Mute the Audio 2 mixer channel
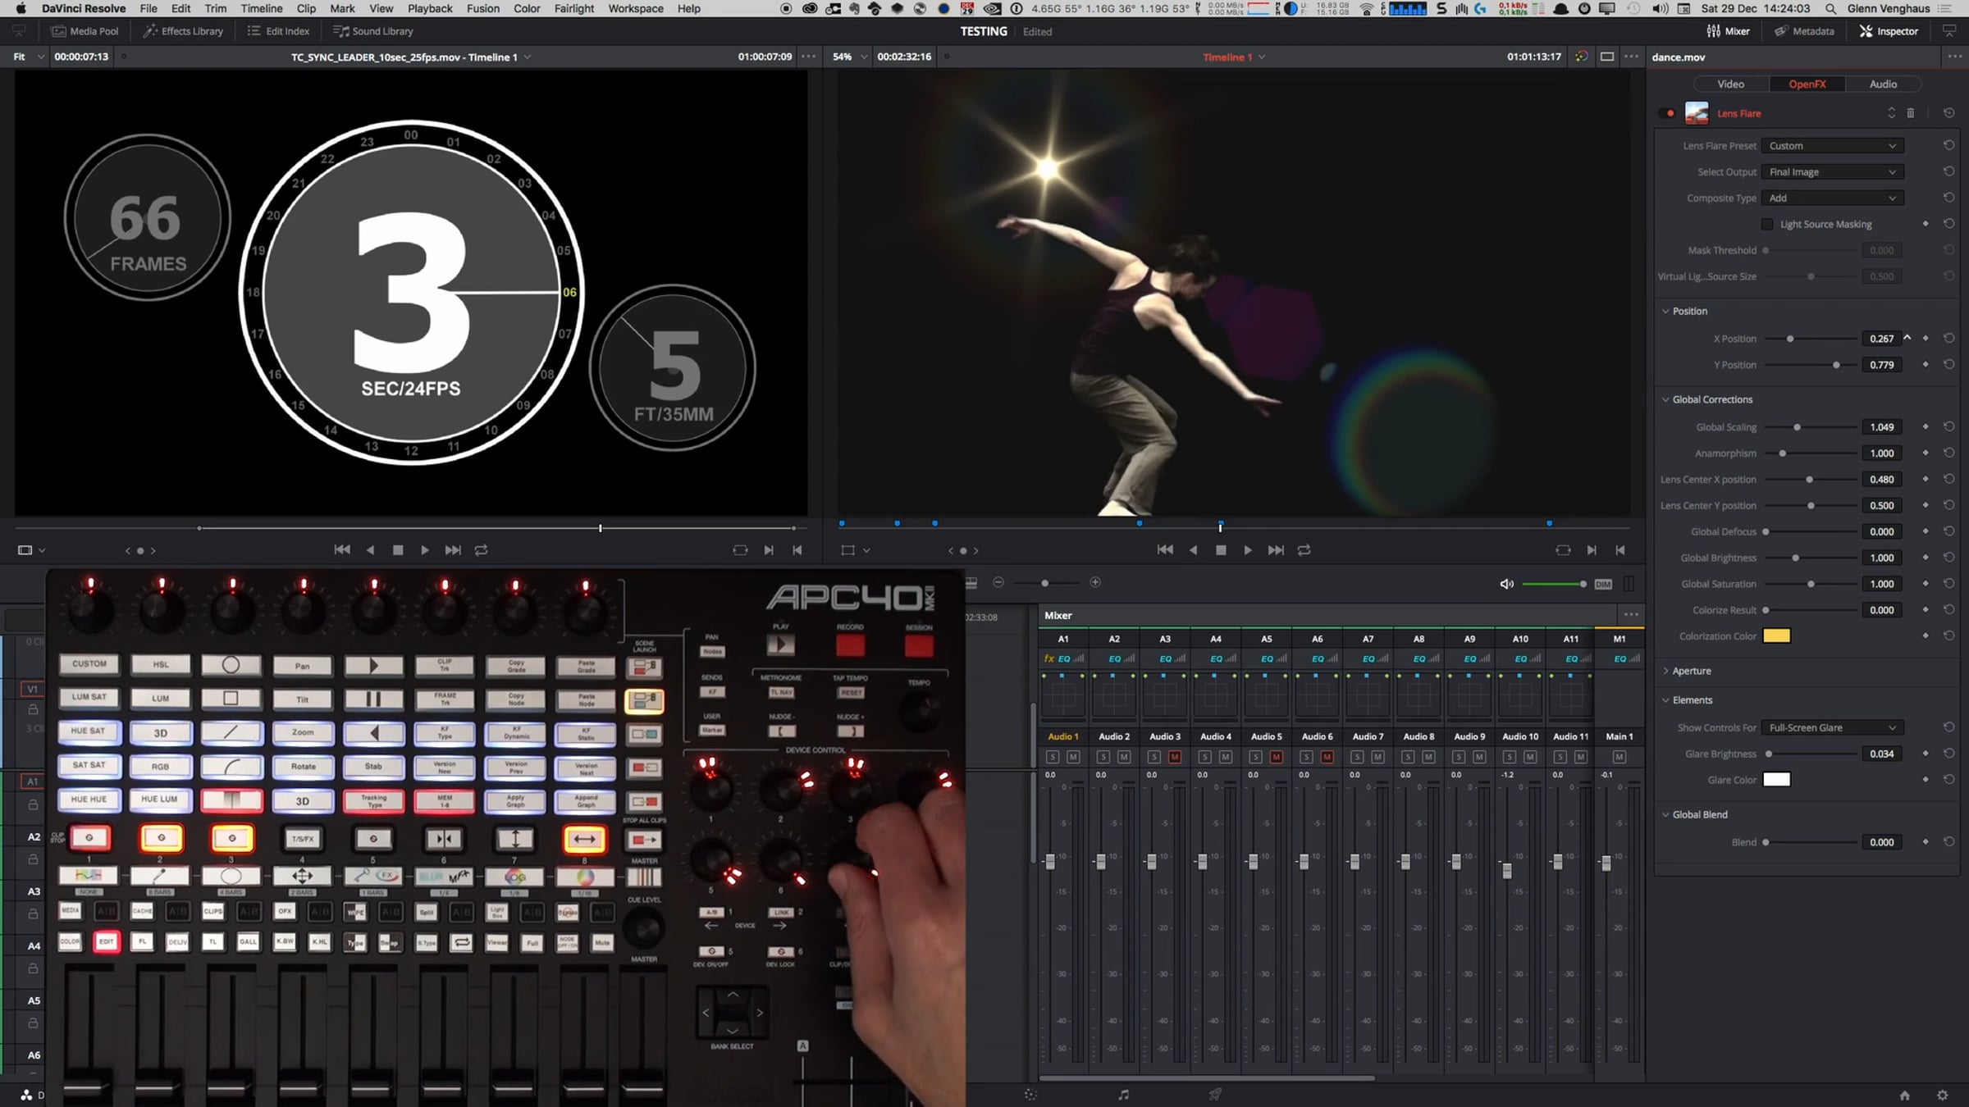The width and height of the screenshot is (1969, 1107). [x=1124, y=757]
